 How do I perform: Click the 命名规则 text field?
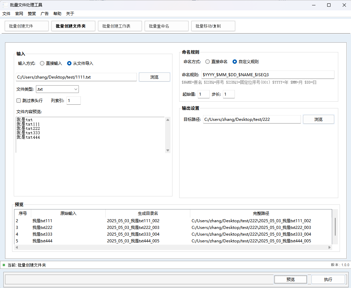click(x=267, y=75)
